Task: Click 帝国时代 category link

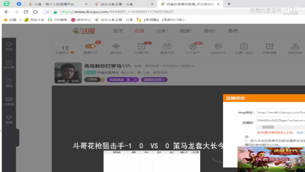Action: tap(188, 66)
